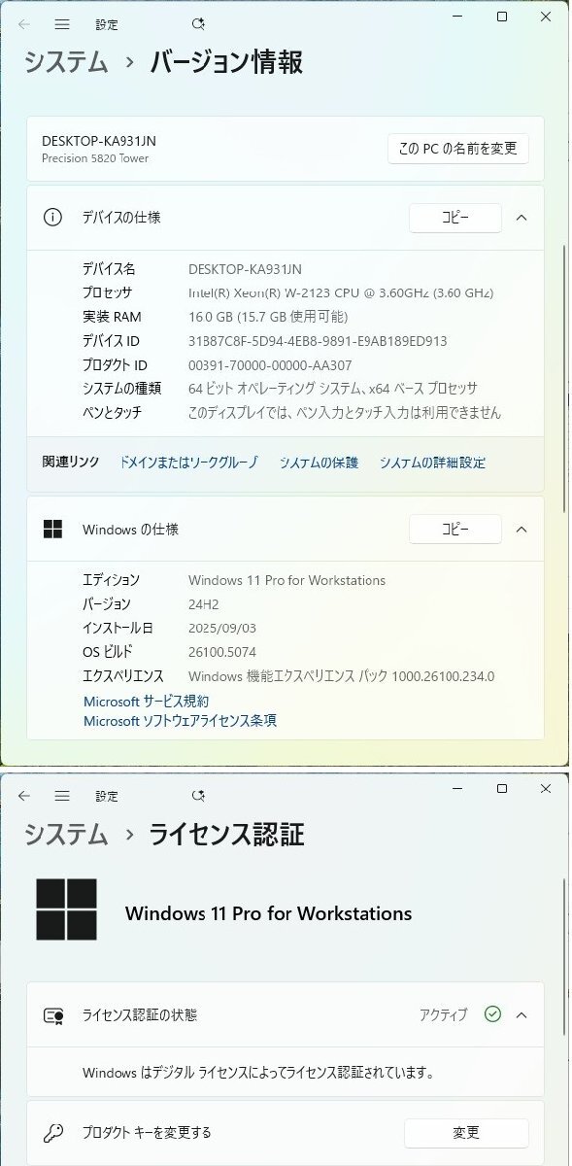This screenshot has height=1166, width=572.
Task: Click 関連リンク label
Action: (x=70, y=463)
